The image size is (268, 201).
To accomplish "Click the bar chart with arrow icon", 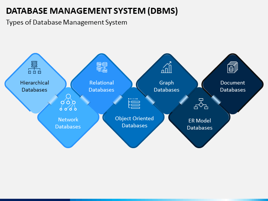I will click(x=166, y=67).
